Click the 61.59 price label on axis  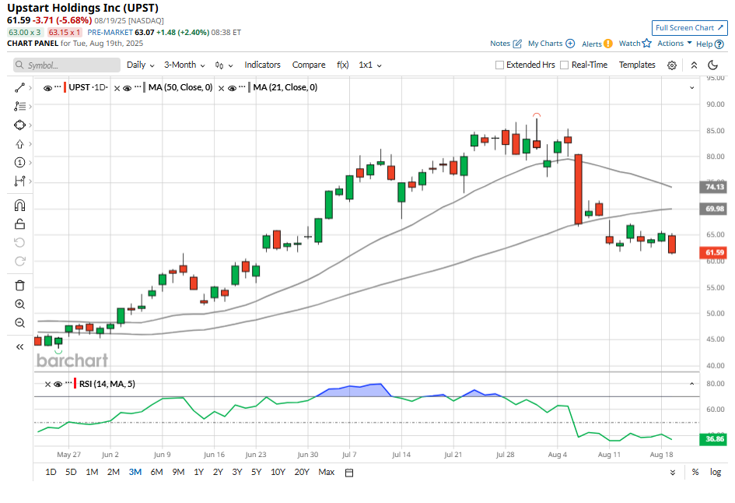pos(712,253)
